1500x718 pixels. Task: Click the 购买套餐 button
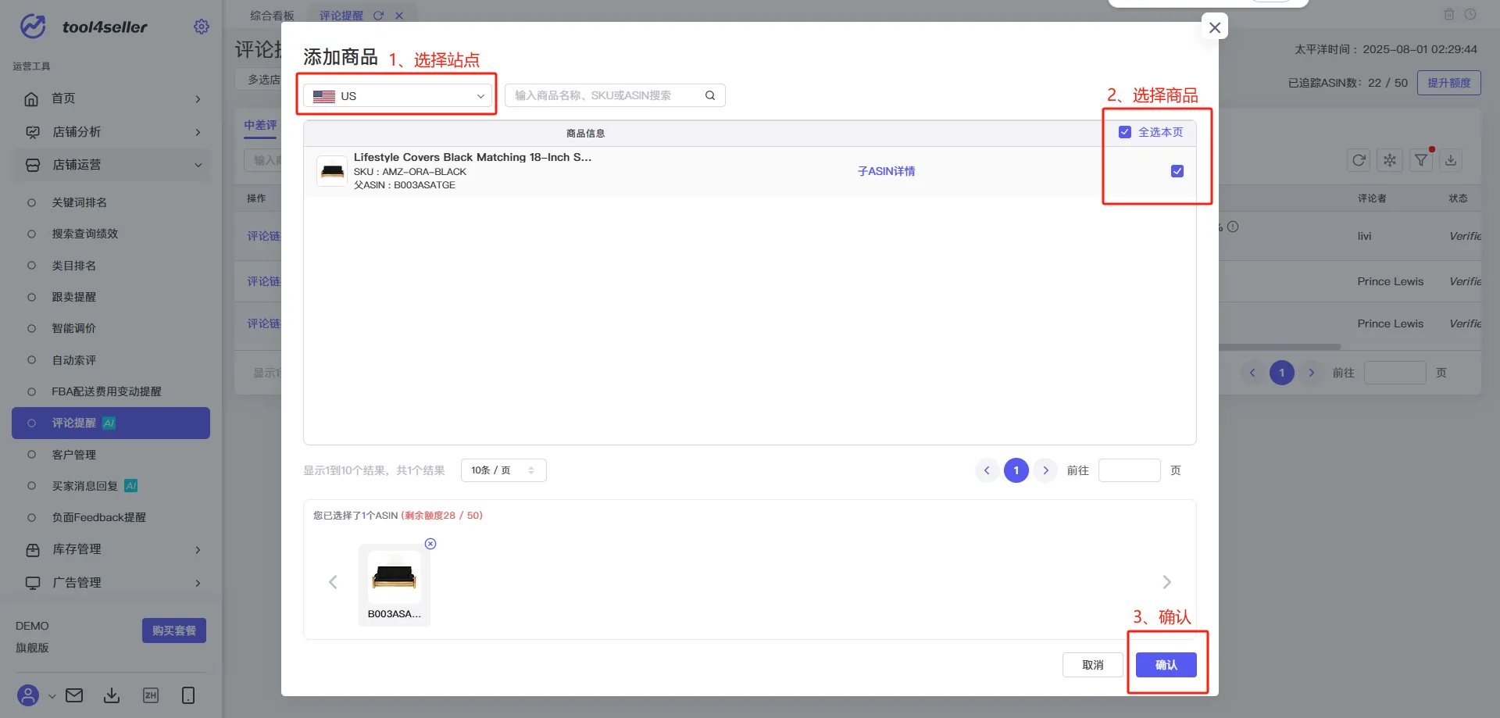pyautogui.click(x=173, y=630)
